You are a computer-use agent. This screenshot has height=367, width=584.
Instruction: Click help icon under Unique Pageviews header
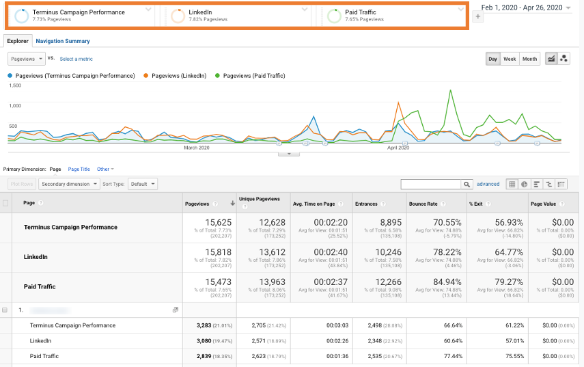point(245,206)
